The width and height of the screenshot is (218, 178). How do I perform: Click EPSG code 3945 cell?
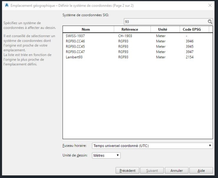[190, 46]
